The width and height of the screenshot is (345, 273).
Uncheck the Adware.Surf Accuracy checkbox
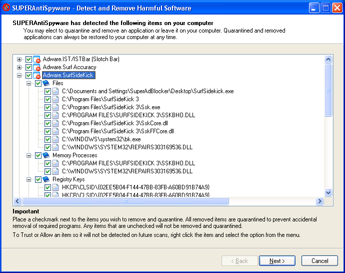click(x=28, y=67)
